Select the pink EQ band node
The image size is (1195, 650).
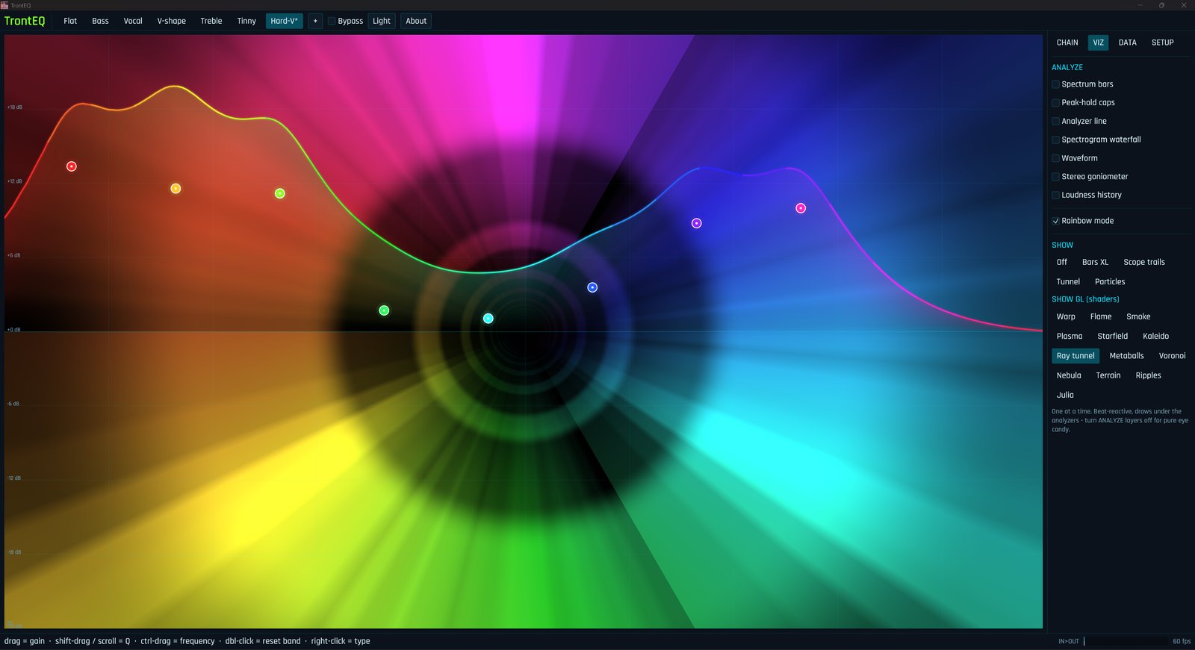[x=801, y=208]
